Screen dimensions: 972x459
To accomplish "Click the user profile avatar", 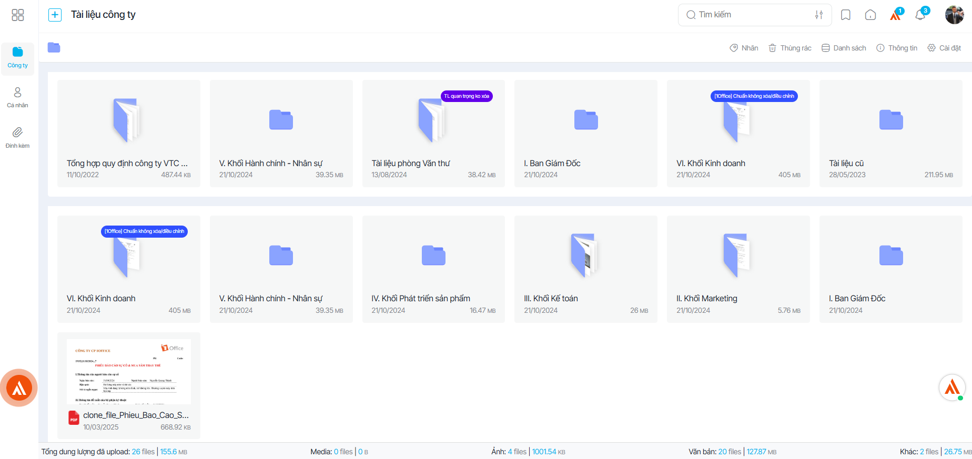I will click(x=954, y=15).
